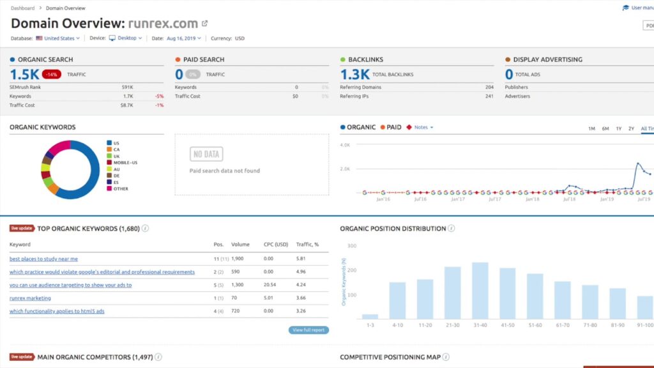Click the Advertisers row in Display Advertising
Viewport: 654px width, 368px height.
(x=579, y=96)
